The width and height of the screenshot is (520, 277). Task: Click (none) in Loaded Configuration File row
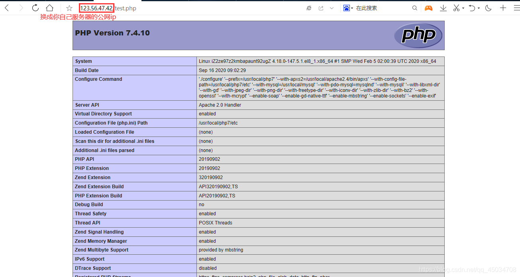[x=206, y=132]
